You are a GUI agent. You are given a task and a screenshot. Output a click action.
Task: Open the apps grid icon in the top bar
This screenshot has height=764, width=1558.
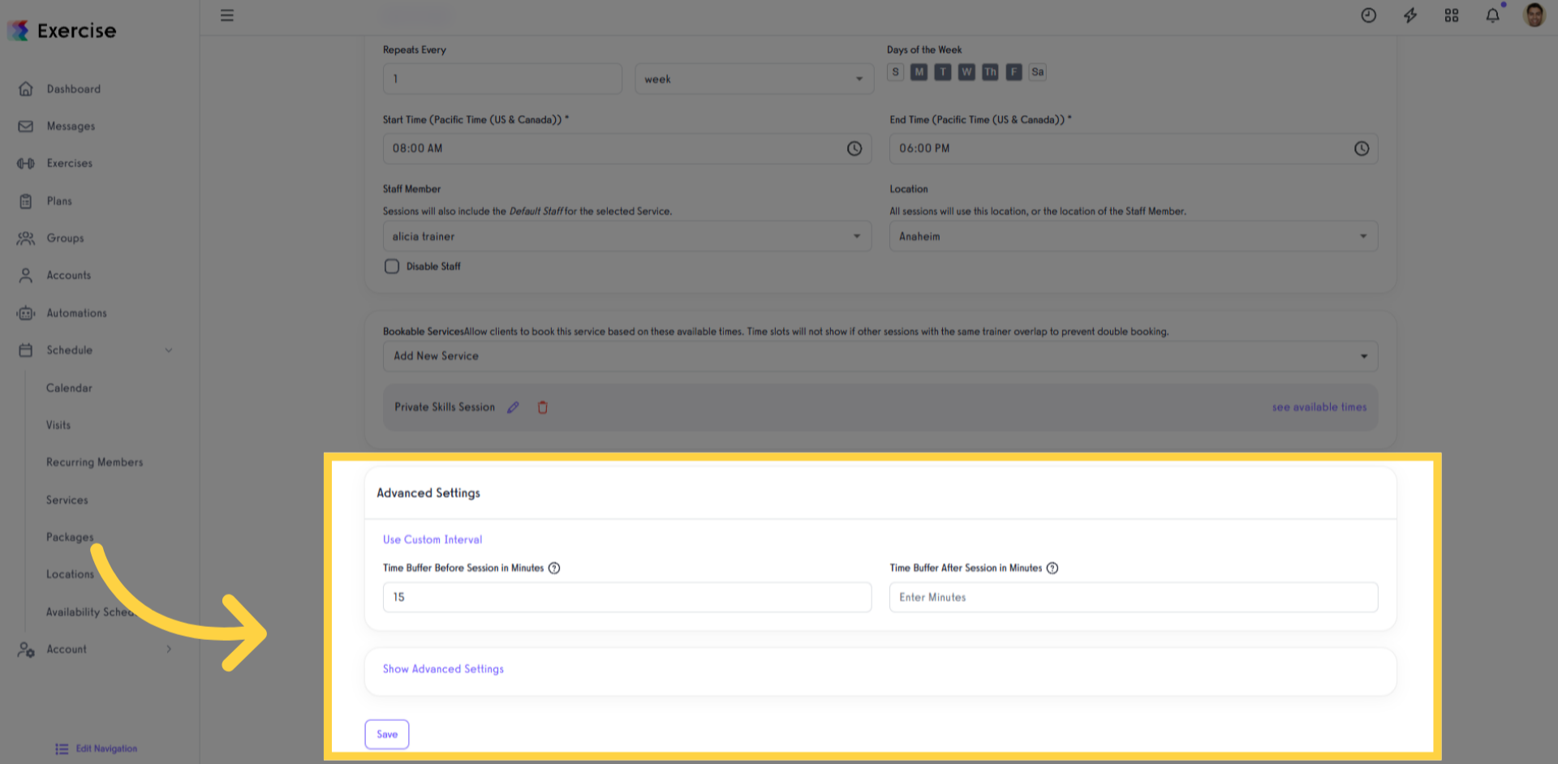[x=1451, y=15]
